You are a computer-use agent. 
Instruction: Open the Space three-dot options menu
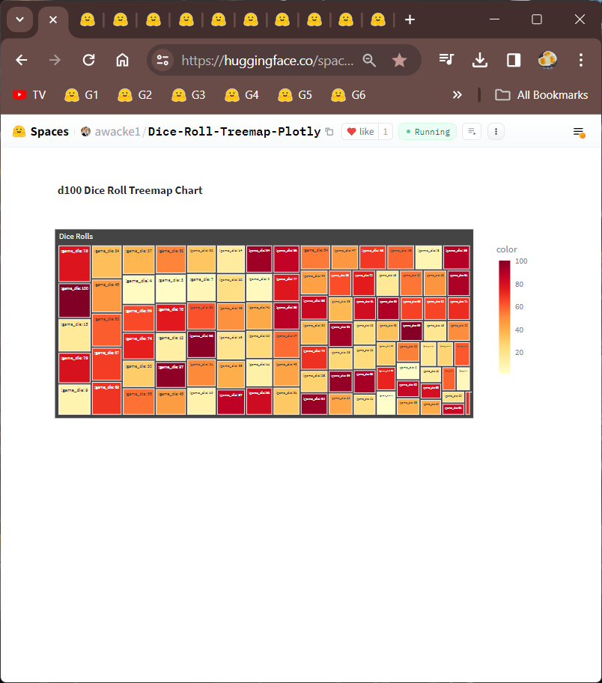tap(496, 132)
